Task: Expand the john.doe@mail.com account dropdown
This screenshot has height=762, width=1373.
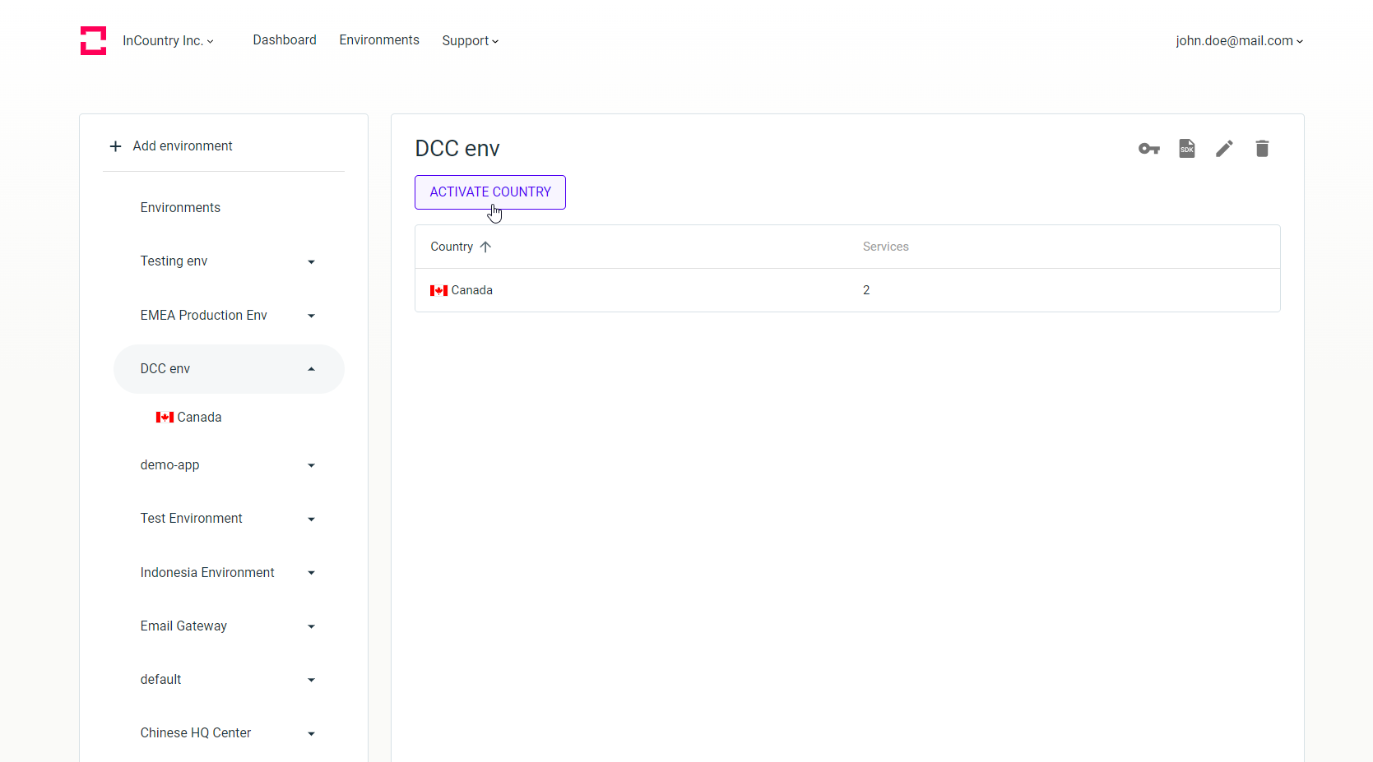Action: (1239, 40)
